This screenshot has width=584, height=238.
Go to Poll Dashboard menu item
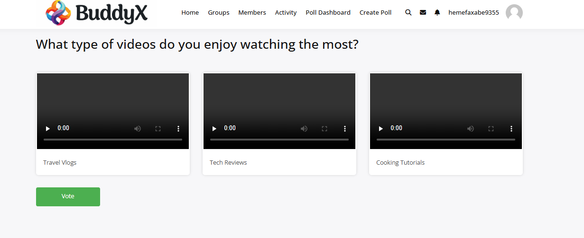(328, 13)
